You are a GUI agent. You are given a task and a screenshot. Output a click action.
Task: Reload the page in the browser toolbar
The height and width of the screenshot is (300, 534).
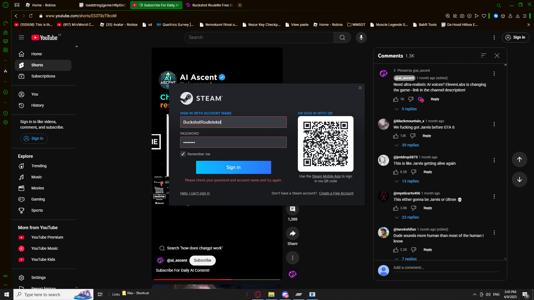coord(31,16)
